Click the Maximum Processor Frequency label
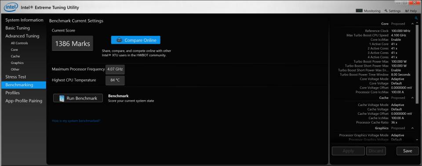 [x=78, y=69]
